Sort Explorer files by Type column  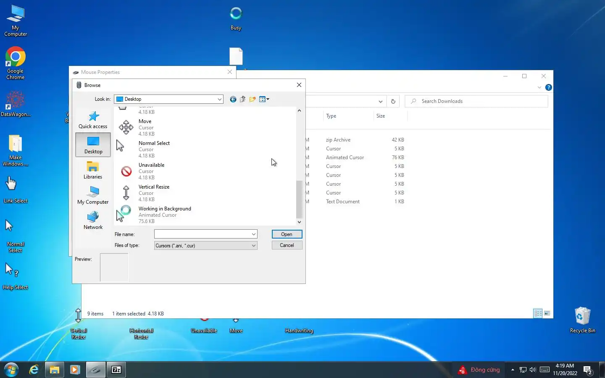(331, 116)
